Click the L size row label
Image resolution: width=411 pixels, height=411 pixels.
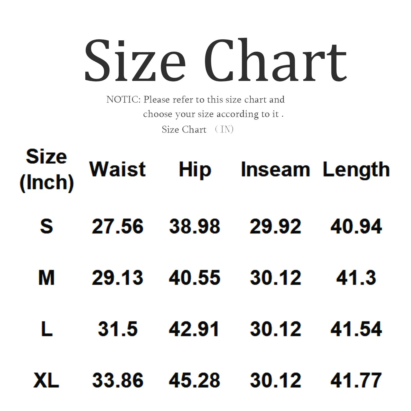click(47, 329)
